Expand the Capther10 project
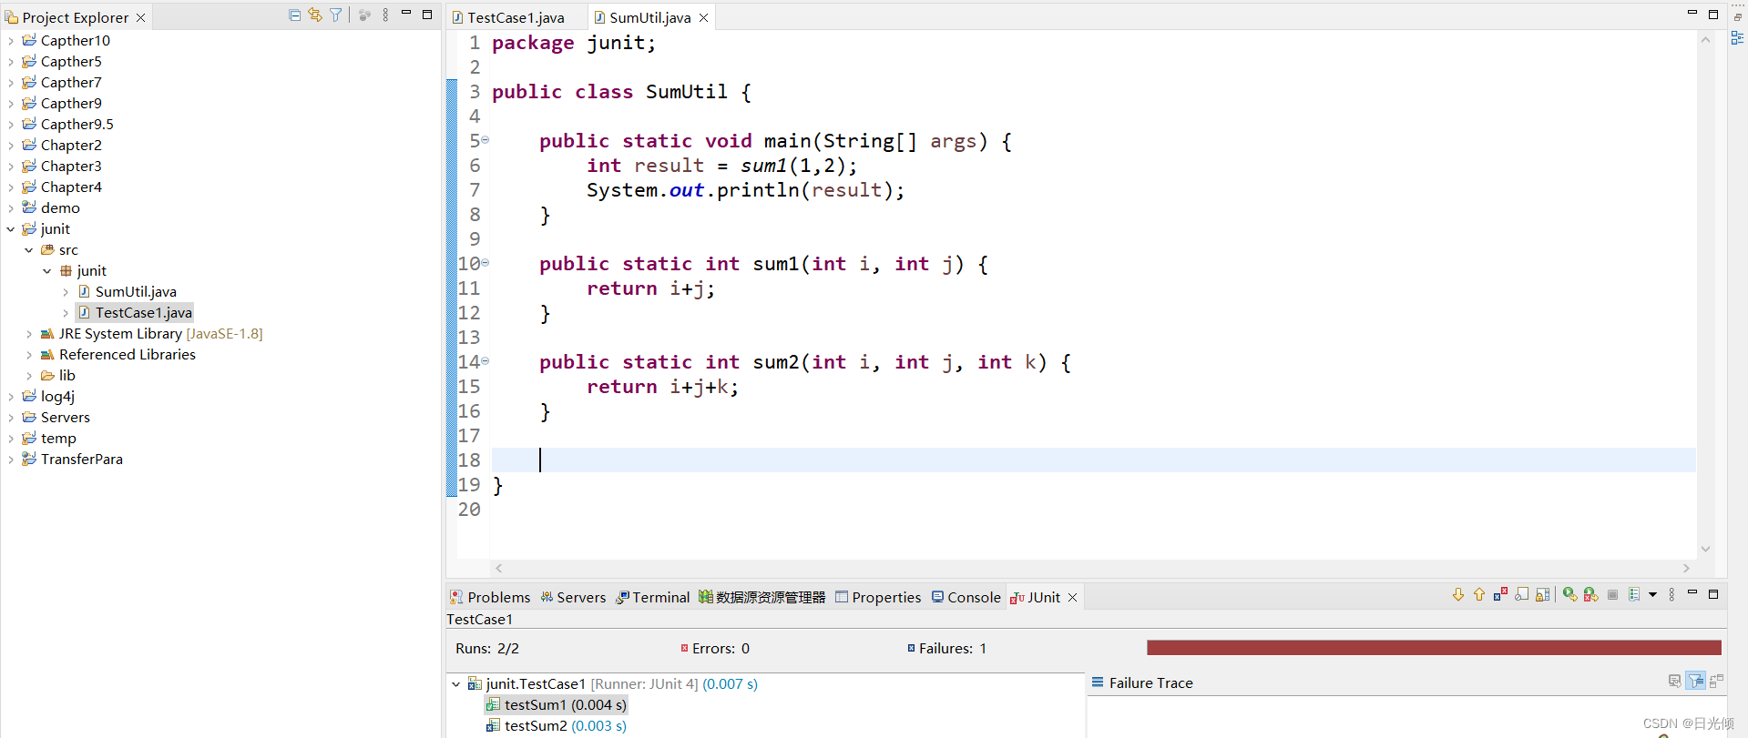Image resolution: width=1748 pixels, height=738 pixels. coord(11,40)
